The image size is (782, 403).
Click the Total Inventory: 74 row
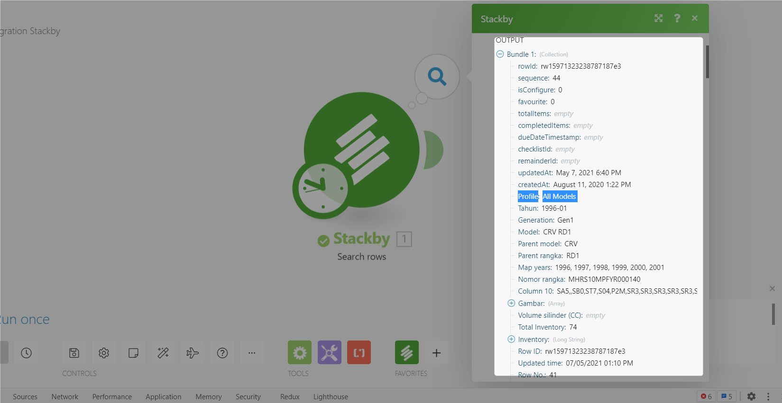pyautogui.click(x=547, y=327)
